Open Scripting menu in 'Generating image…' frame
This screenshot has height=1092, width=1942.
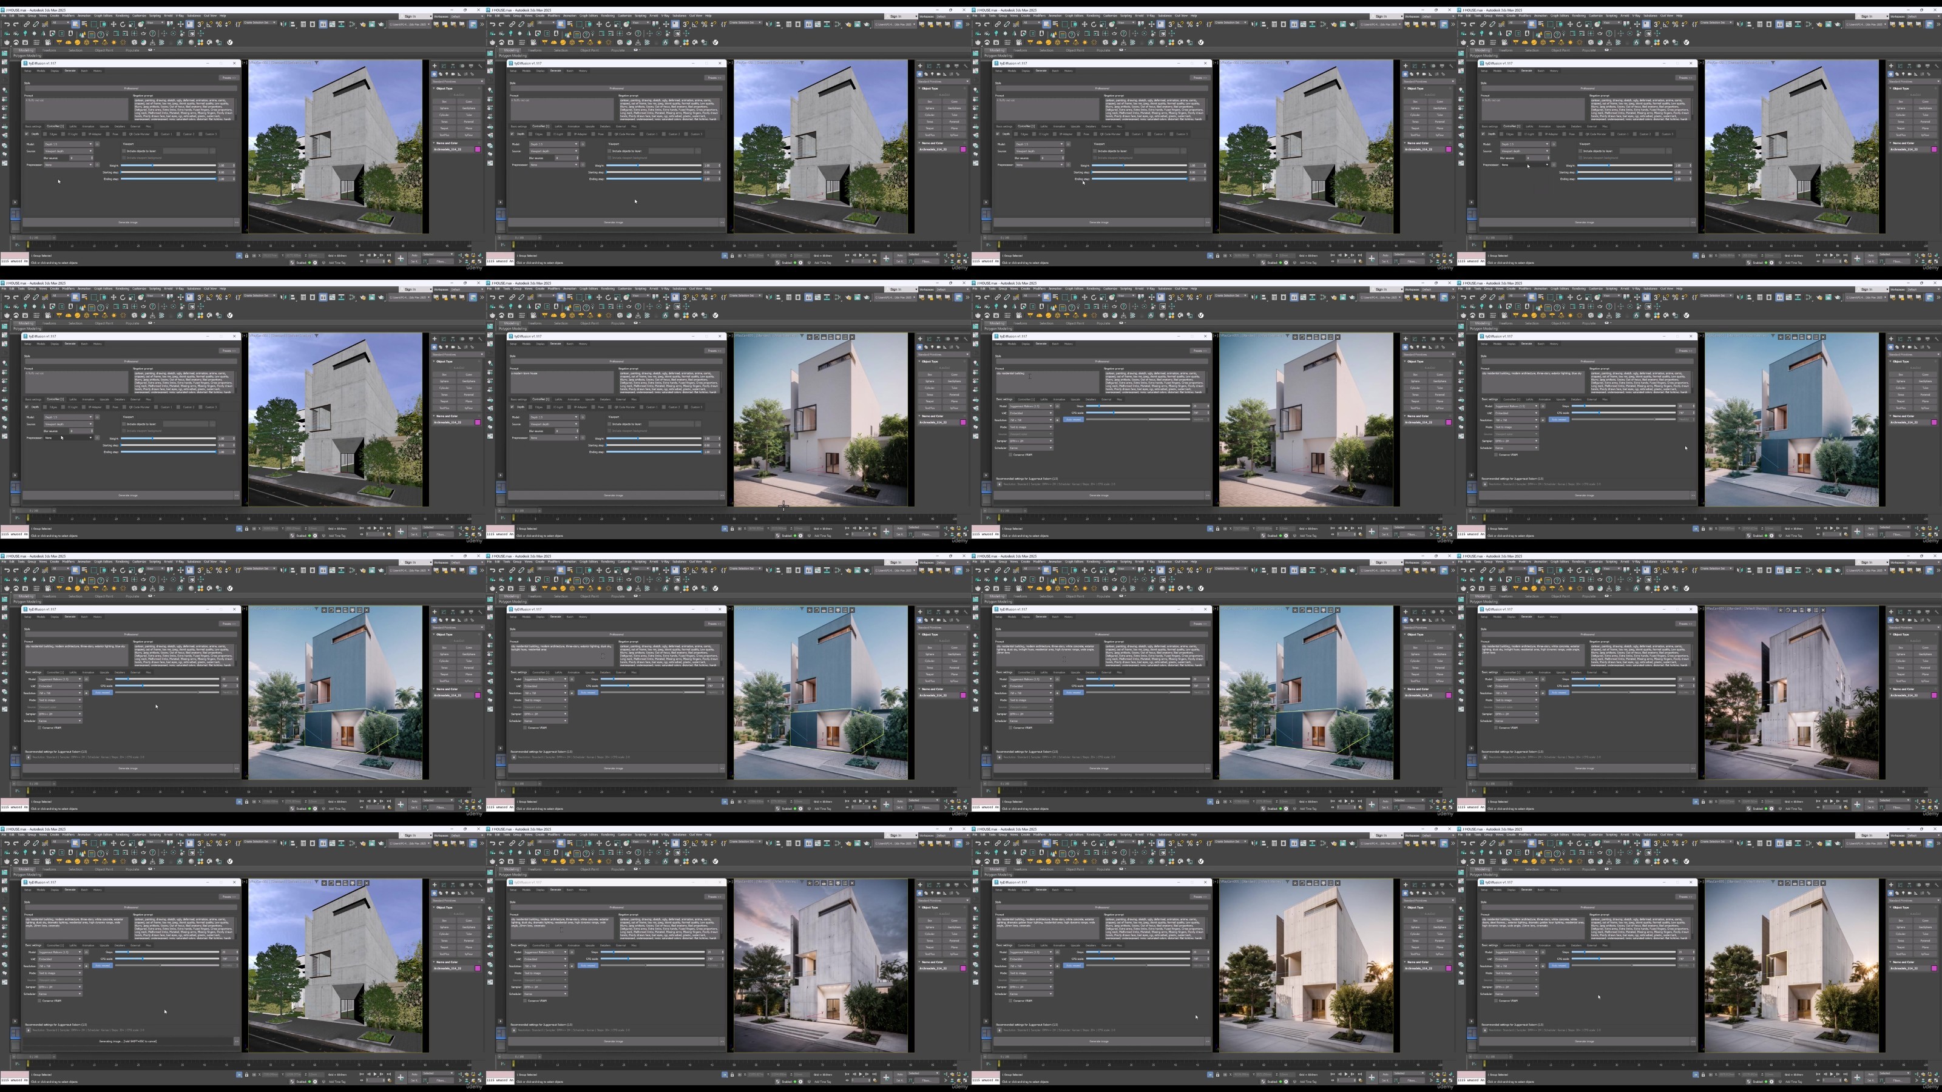point(155,834)
